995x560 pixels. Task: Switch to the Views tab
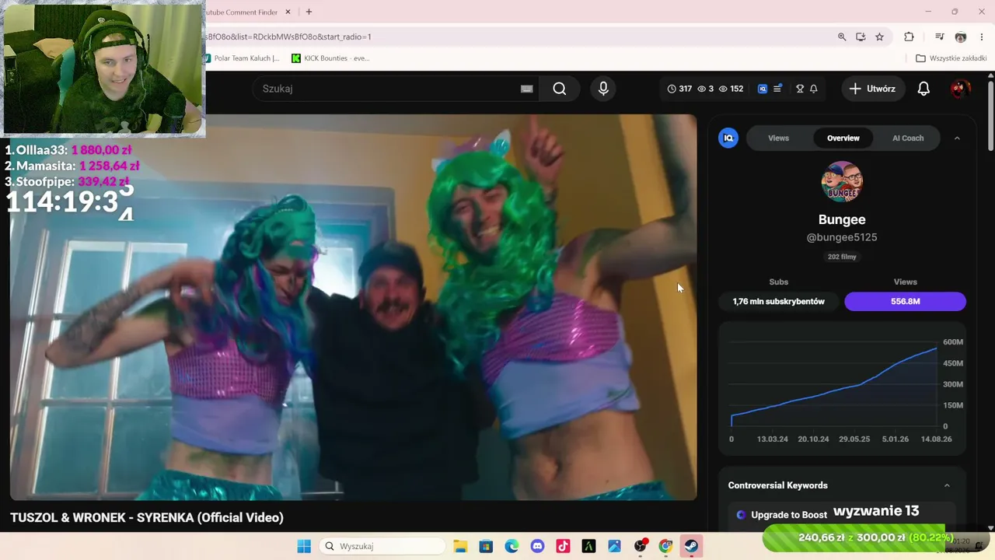[778, 138]
